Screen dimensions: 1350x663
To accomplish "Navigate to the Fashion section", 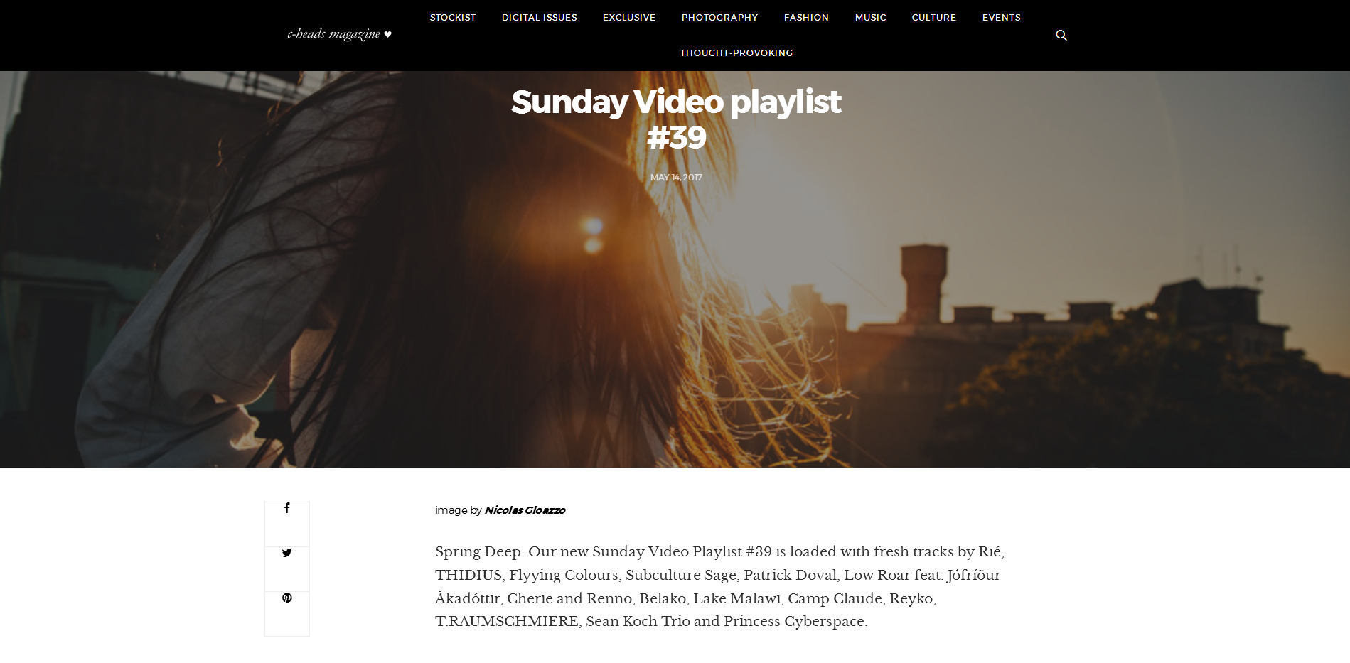I will pyautogui.click(x=806, y=17).
